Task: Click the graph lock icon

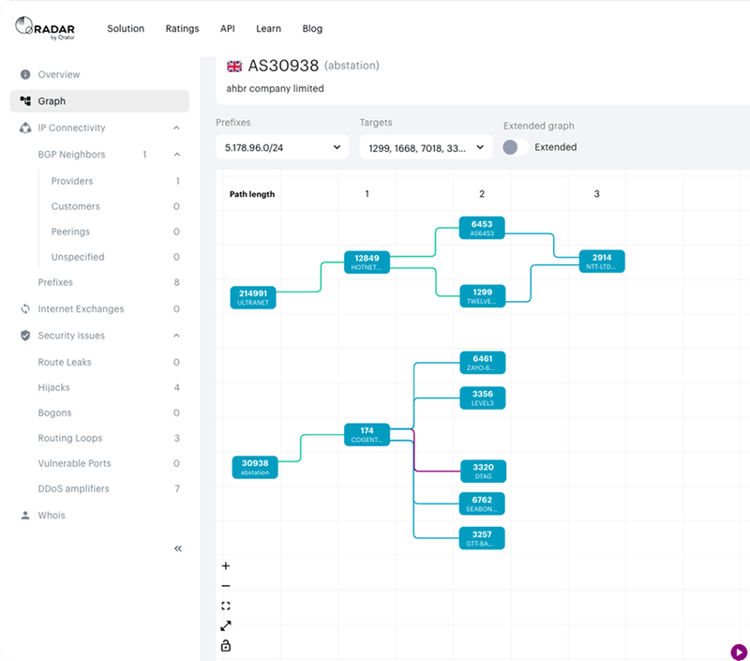Action: (226, 646)
